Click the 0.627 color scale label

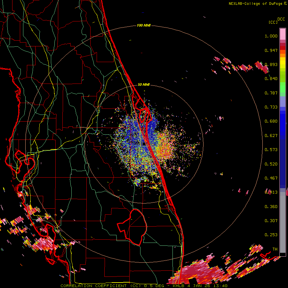tap(271, 136)
